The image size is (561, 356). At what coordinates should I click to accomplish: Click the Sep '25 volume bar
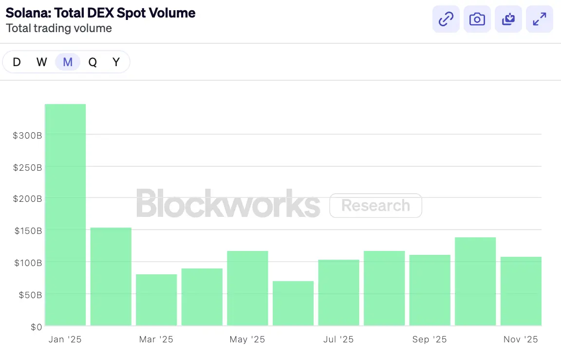tap(430, 290)
